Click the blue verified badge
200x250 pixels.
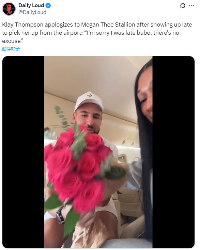48,5
